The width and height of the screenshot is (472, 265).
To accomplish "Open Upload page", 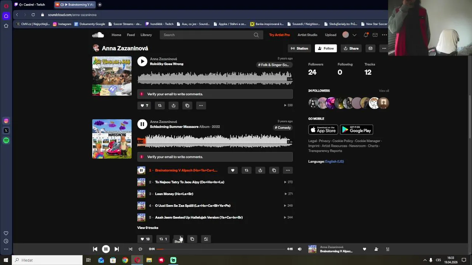I will click(331, 35).
